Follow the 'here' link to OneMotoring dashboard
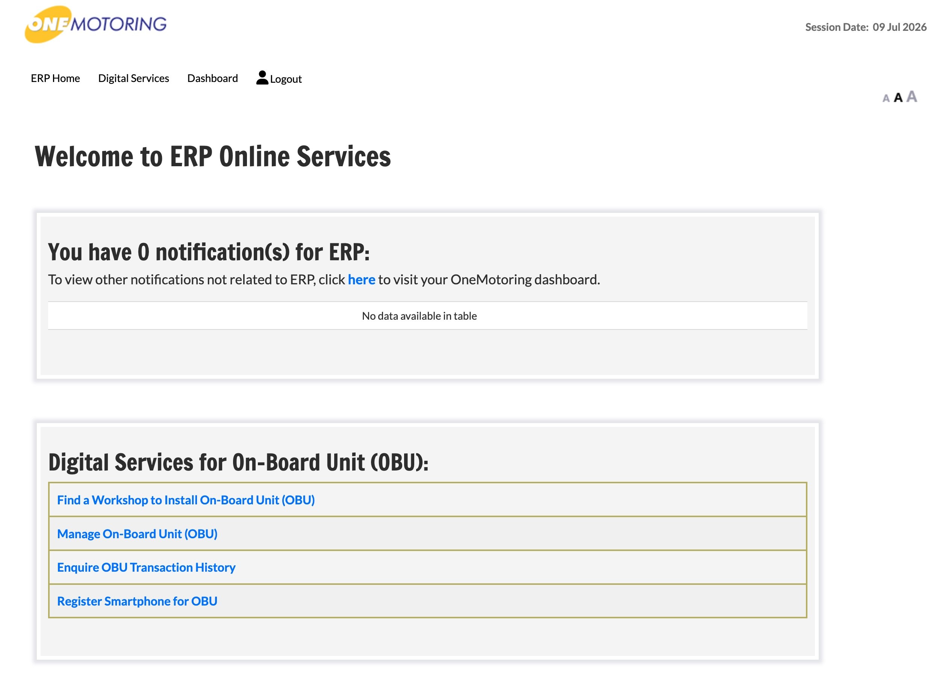The height and width of the screenshot is (680, 945). pyautogui.click(x=361, y=279)
